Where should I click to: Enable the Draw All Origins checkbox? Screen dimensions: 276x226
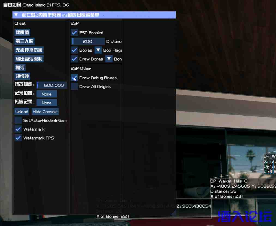pyautogui.click(x=74, y=86)
